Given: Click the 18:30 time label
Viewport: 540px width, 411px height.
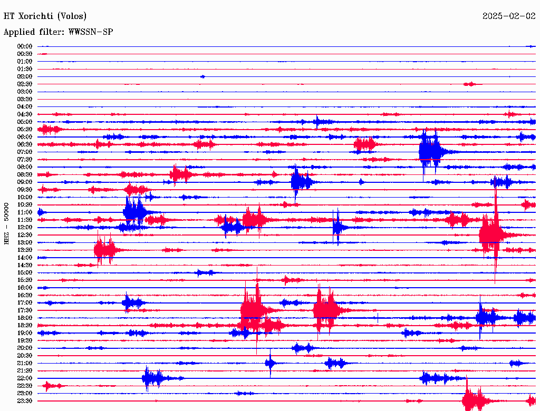Looking at the screenshot, I should coord(25,326).
